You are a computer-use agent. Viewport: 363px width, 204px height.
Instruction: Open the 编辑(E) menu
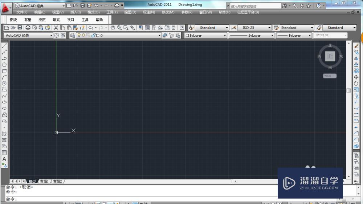coord(40,12)
